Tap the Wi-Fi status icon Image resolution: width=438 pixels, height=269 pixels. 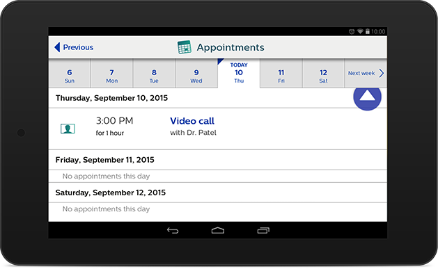click(x=360, y=31)
